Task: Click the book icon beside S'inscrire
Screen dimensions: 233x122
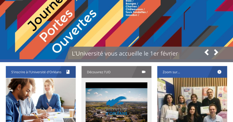Action: [68, 72]
